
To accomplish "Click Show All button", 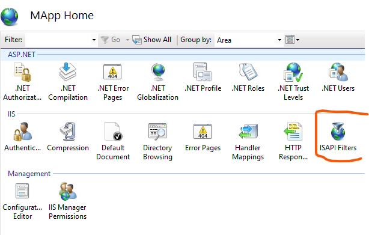I will 152,40.
